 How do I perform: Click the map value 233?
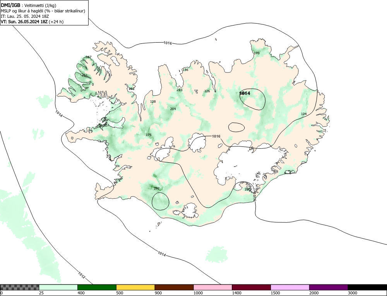pos(180,90)
